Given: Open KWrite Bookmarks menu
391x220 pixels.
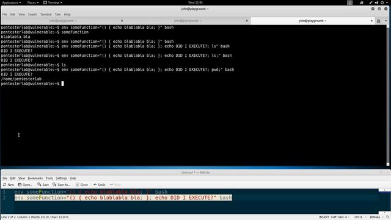Looking at the screenshot, I should pyautogui.click(x=35, y=178).
